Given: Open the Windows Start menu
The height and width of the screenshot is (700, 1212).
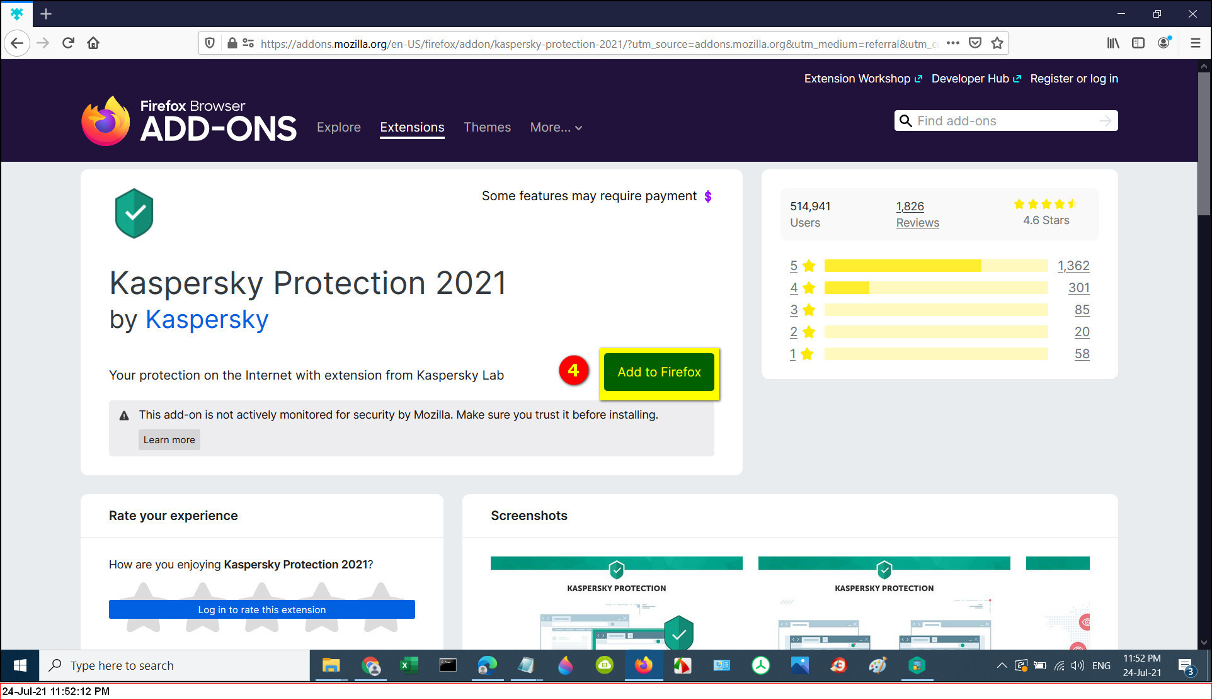Looking at the screenshot, I should pos(20,665).
